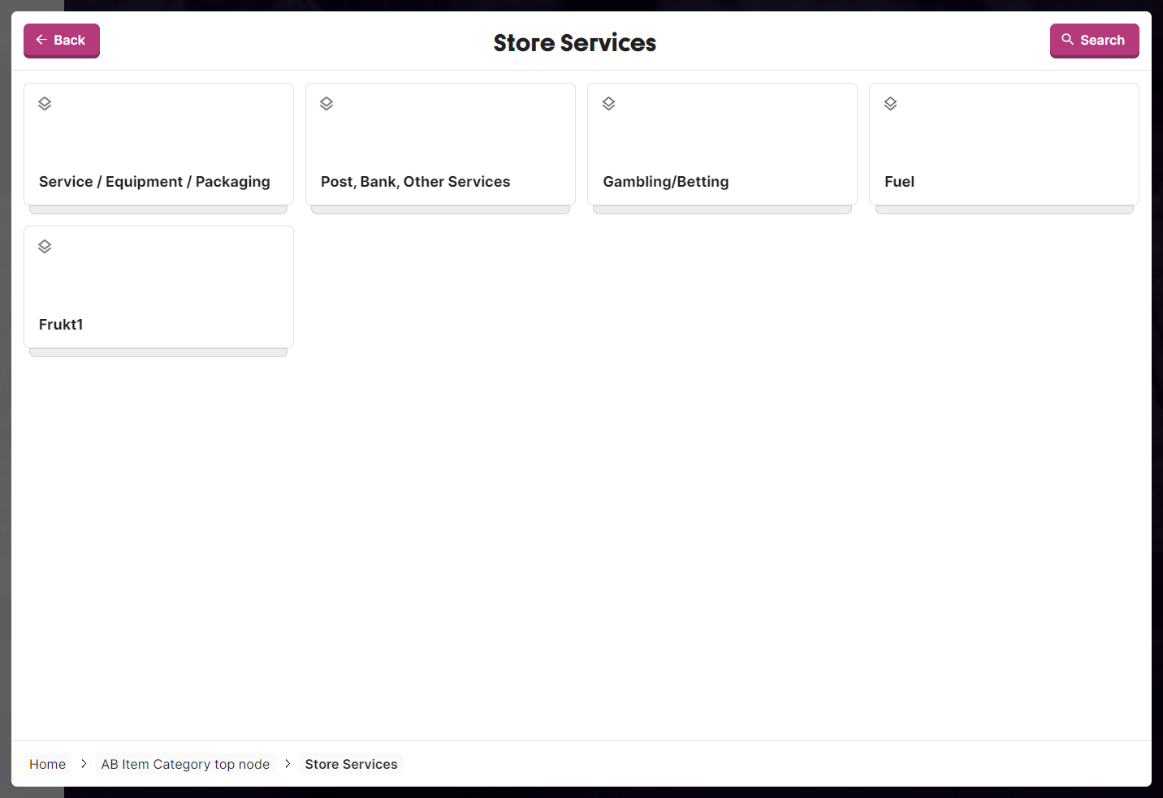
Task: Click the Store Services page heading
Action: pos(574,43)
